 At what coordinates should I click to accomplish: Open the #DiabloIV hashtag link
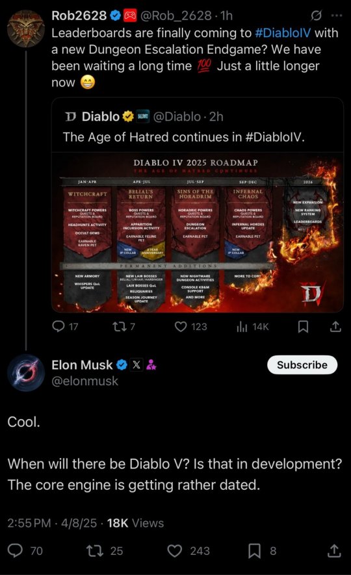point(283,33)
